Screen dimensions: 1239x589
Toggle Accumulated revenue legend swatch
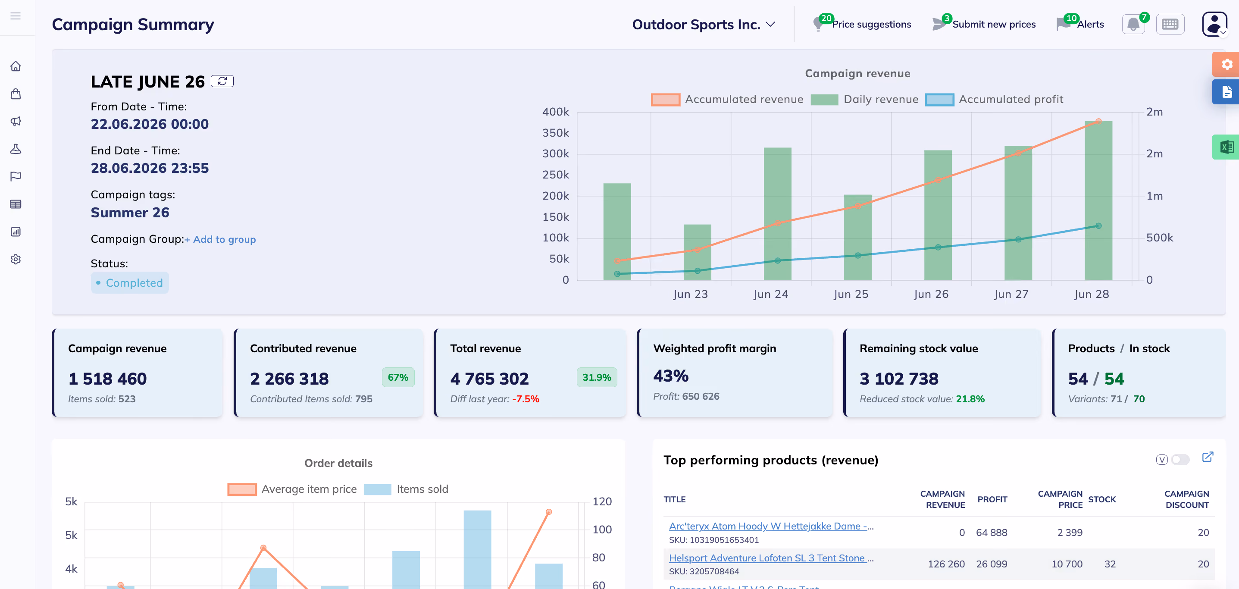pyautogui.click(x=665, y=99)
